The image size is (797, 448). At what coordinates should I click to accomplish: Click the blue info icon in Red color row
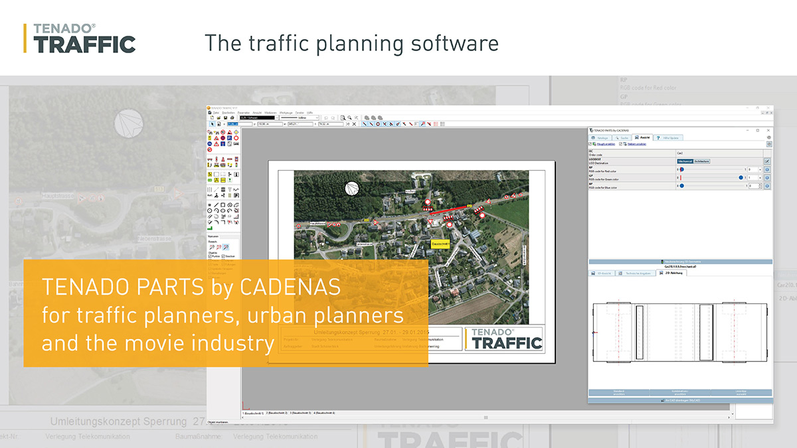click(767, 169)
